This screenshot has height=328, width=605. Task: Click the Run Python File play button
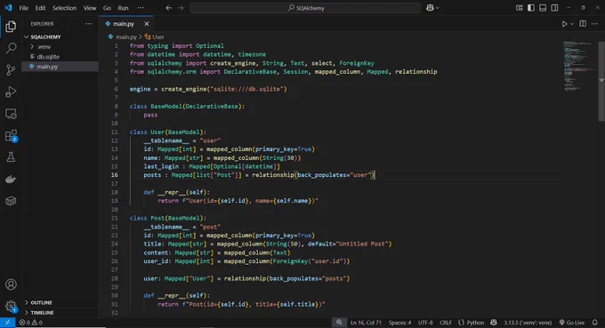click(564, 24)
